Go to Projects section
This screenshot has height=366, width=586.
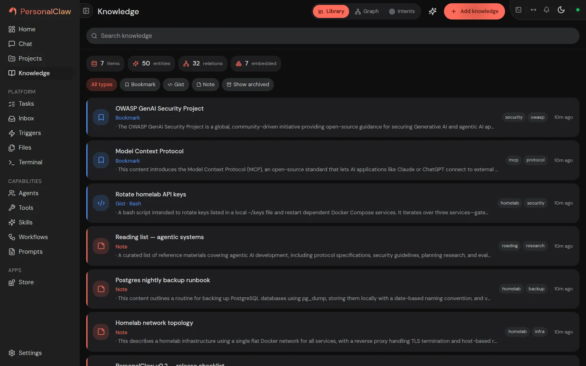pyautogui.click(x=40, y=59)
